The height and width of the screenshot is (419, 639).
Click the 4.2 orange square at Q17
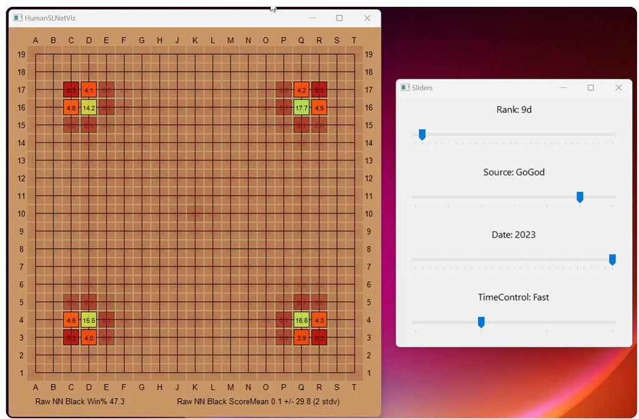pos(301,90)
